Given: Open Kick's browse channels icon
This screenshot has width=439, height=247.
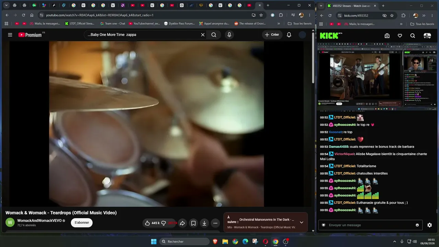Looking at the screenshot, I should (387, 36).
